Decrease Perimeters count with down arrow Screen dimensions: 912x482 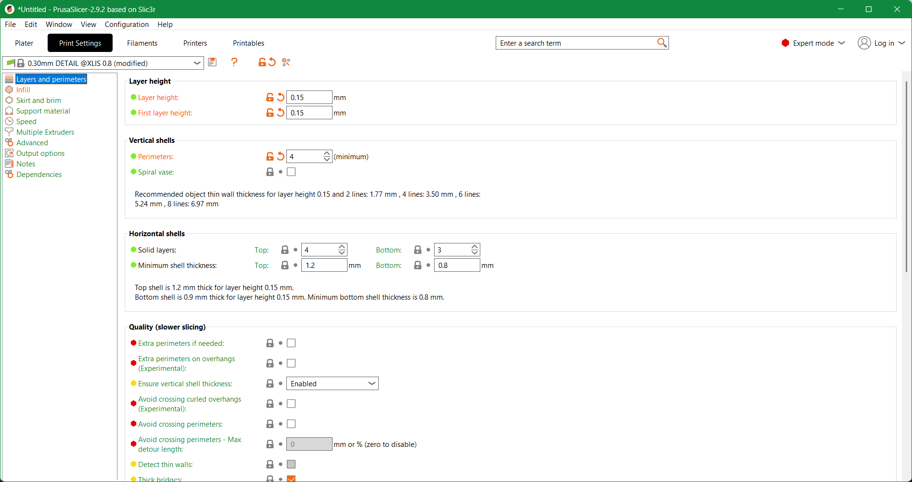click(327, 159)
